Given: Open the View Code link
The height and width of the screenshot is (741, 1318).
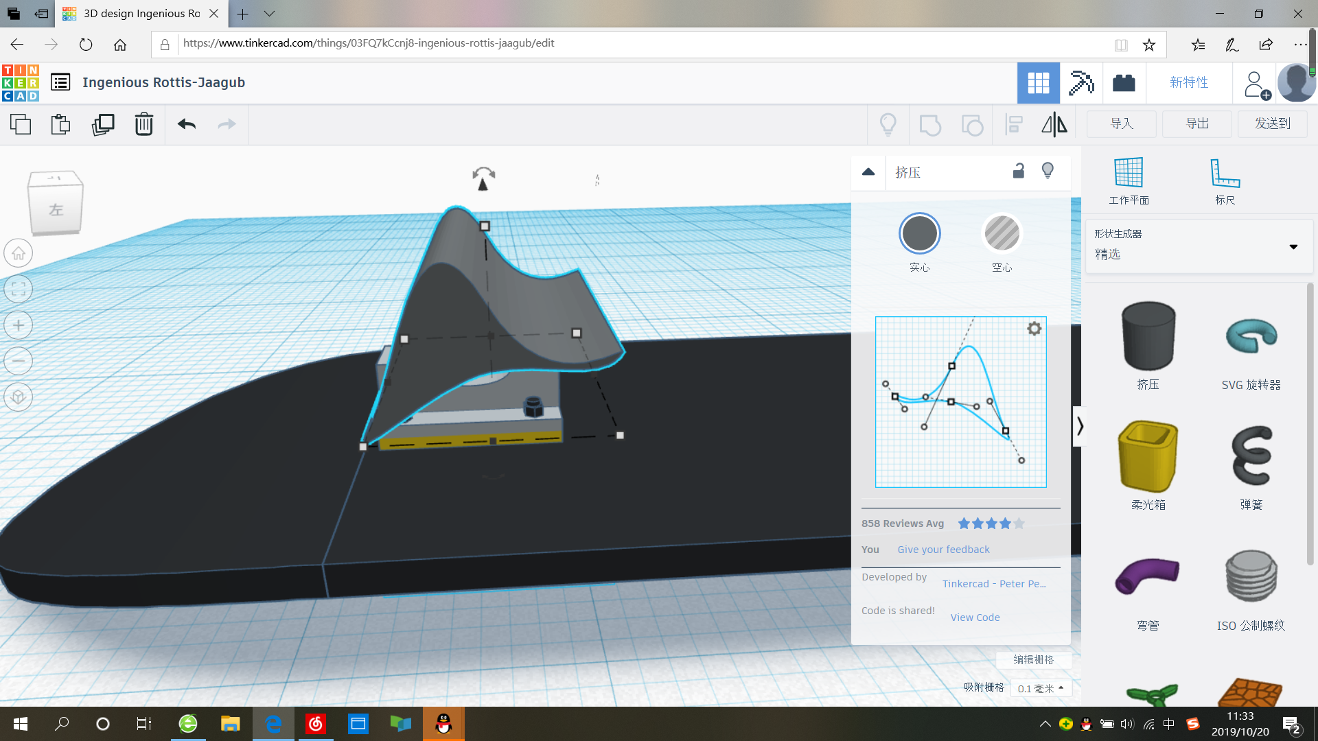Looking at the screenshot, I should pos(975,617).
